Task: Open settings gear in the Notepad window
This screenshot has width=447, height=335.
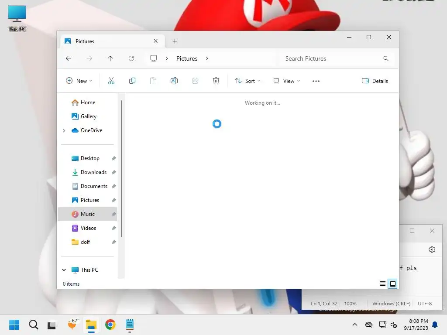Action: click(432, 250)
